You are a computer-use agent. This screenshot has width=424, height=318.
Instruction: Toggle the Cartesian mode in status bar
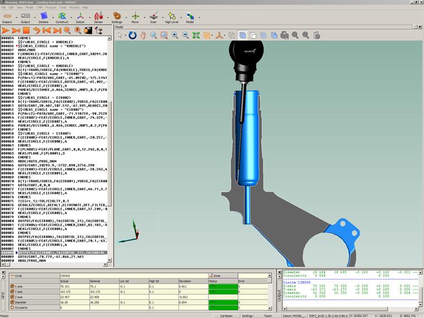[227, 315]
